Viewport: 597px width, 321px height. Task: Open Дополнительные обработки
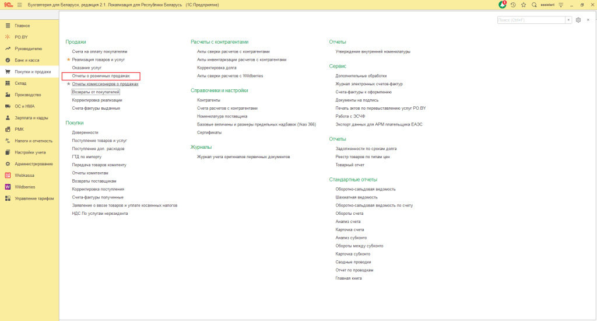click(361, 76)
